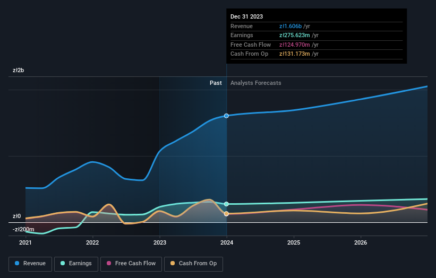Click the 2026 x-axis label
The width and height of the screenshot is (436, 278).
pyautogui.click(x=361, y=242)
